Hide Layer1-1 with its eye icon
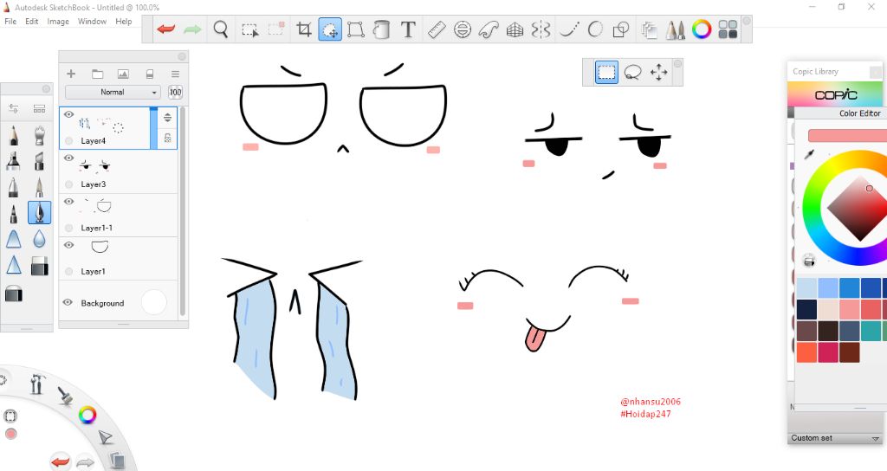The width and height of the screenshot is (887, 471). (68, 201)
